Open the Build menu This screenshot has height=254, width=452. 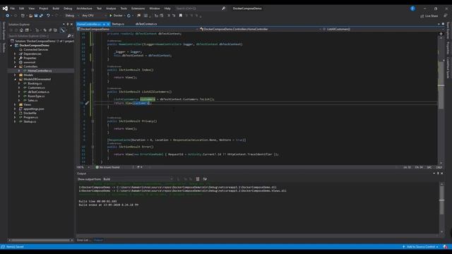point(56,8)
